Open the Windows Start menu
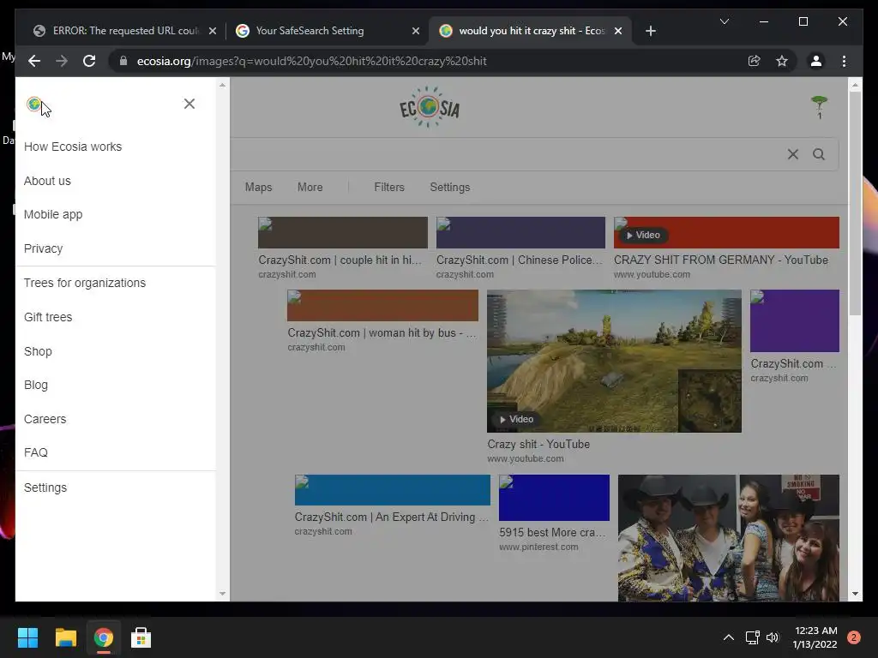The width and height of the screenshot is (878, 658). pos(27,637)
